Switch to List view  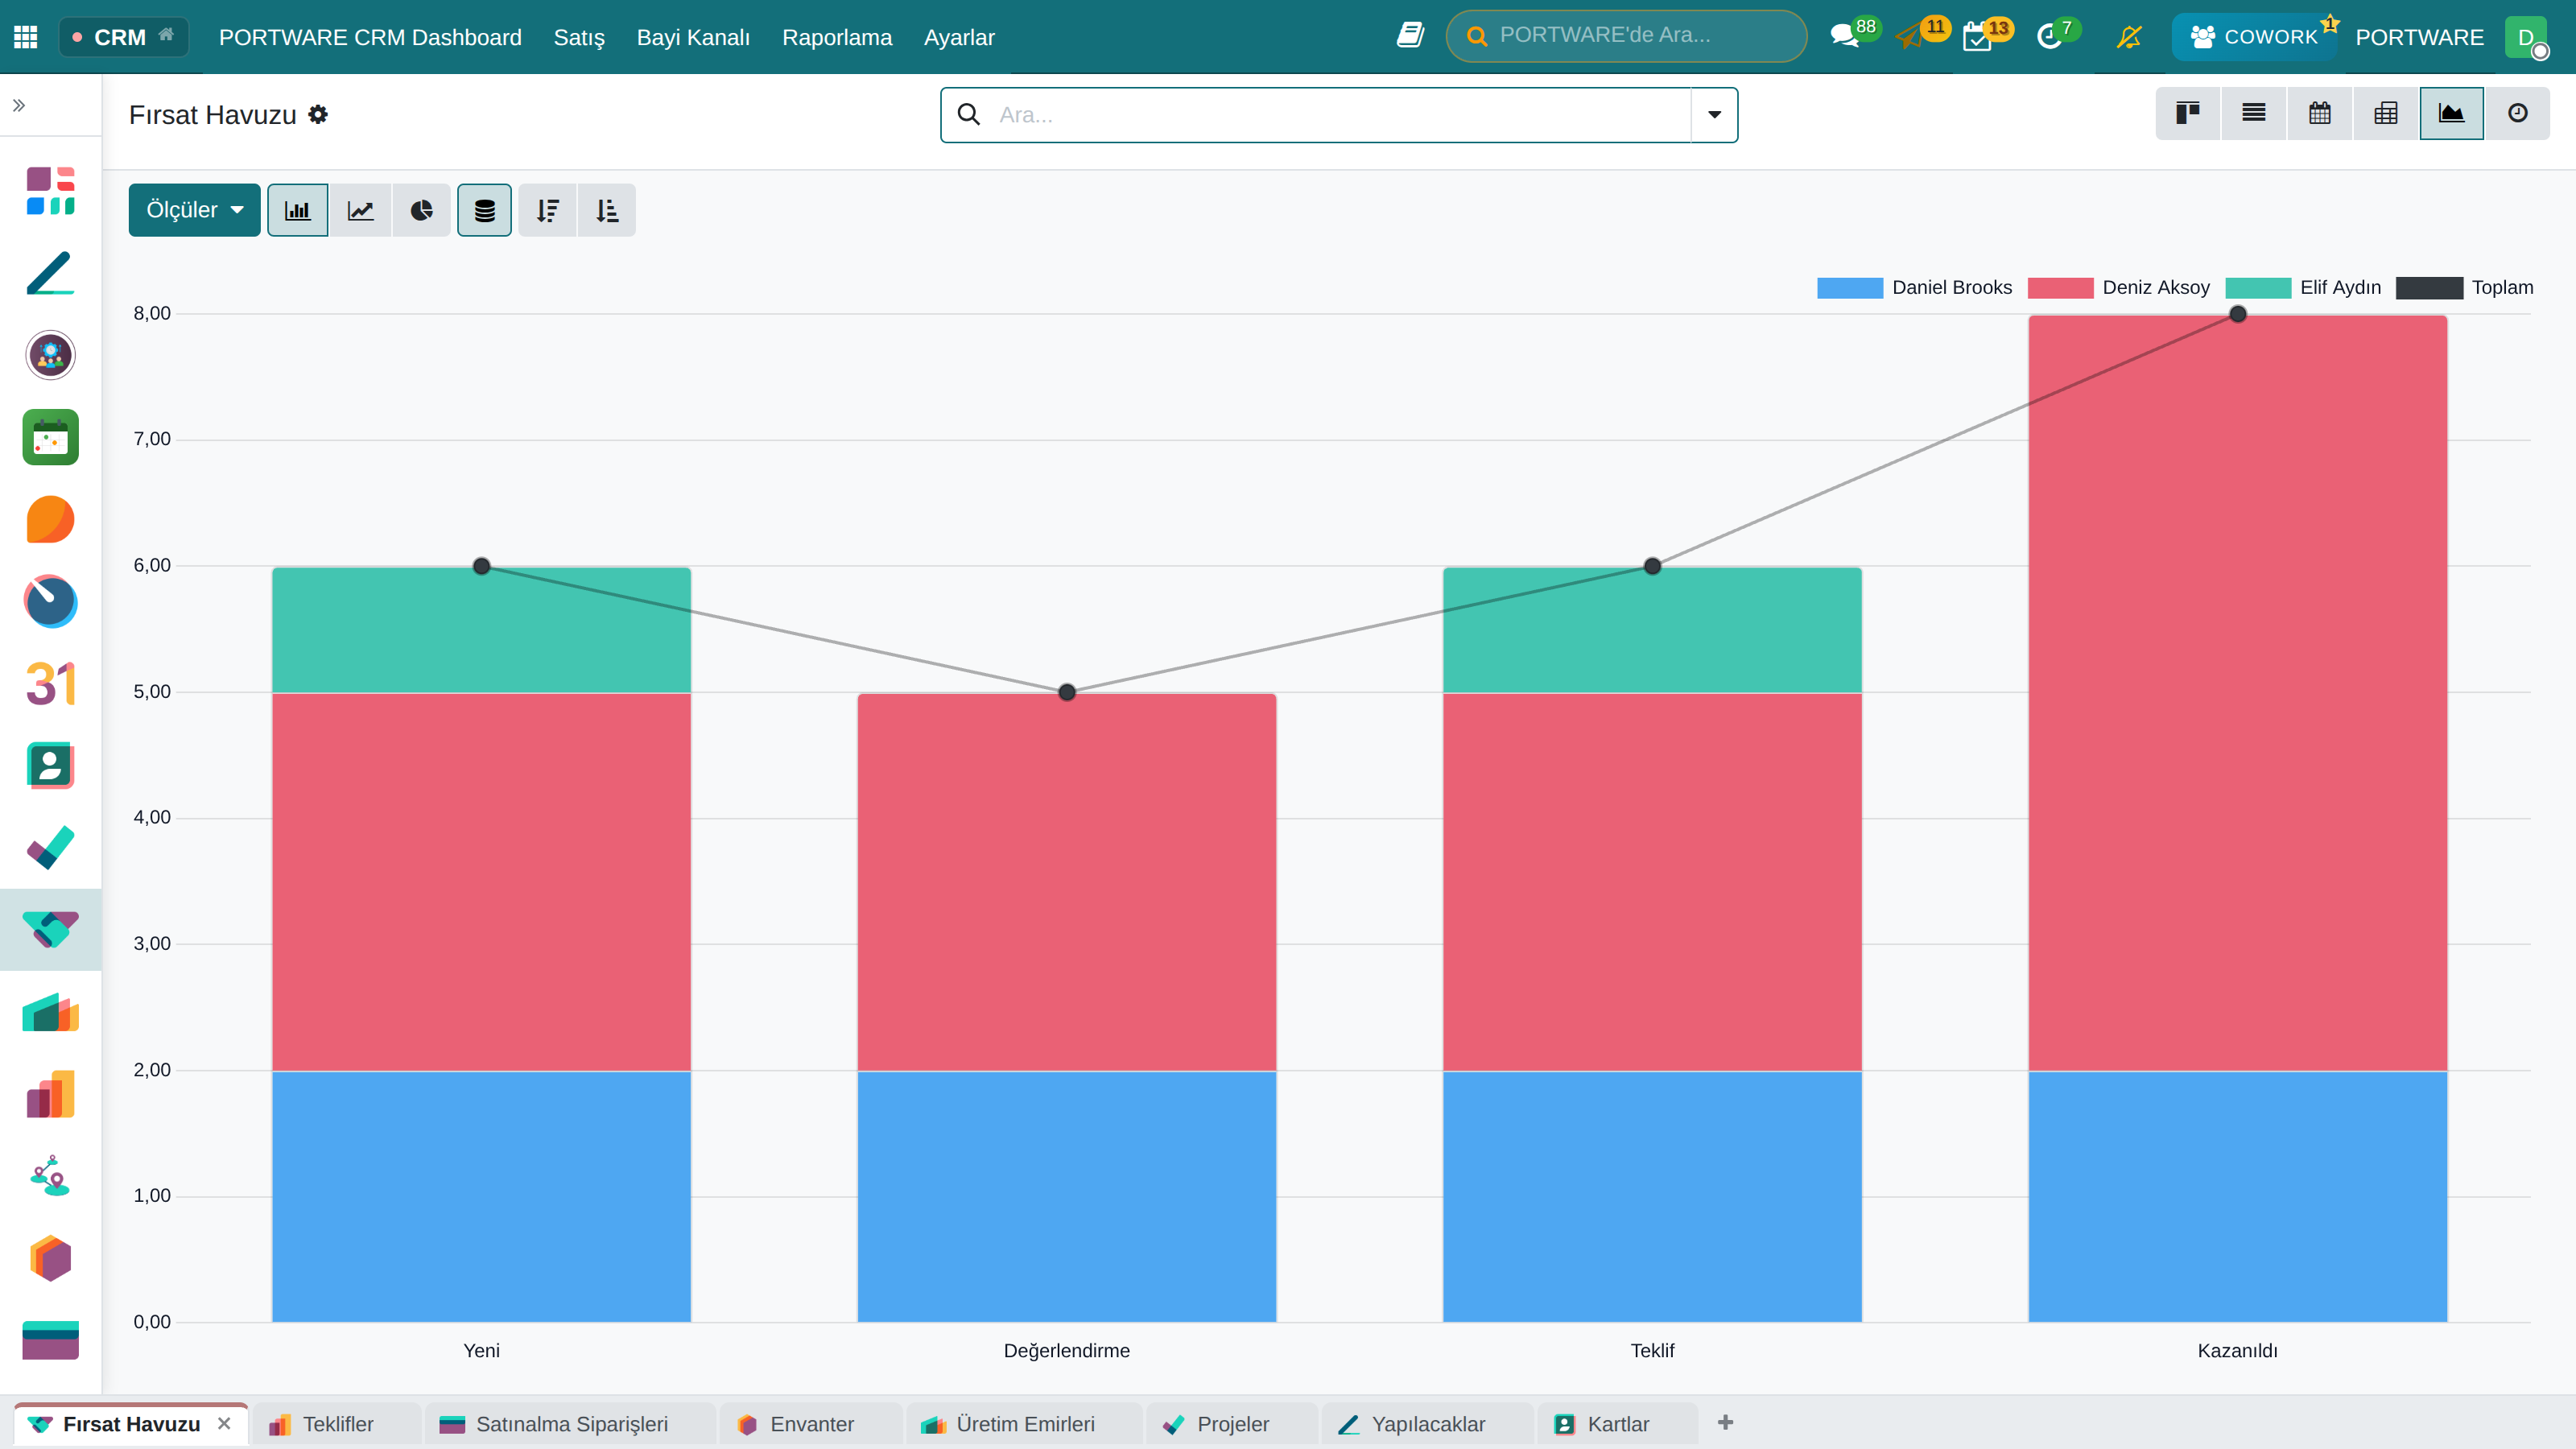point(2254,113)
